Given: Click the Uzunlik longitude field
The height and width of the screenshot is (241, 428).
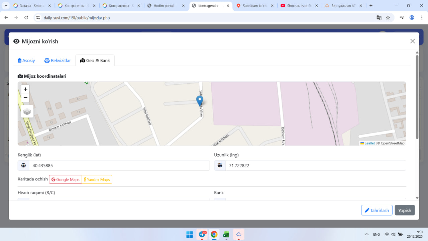Looking at the screenshot, I should tap(315, 165).
